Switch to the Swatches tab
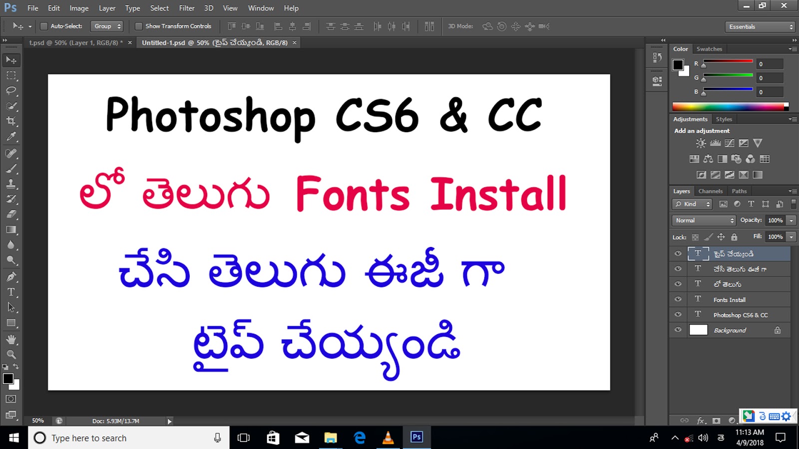 point(709,49)
